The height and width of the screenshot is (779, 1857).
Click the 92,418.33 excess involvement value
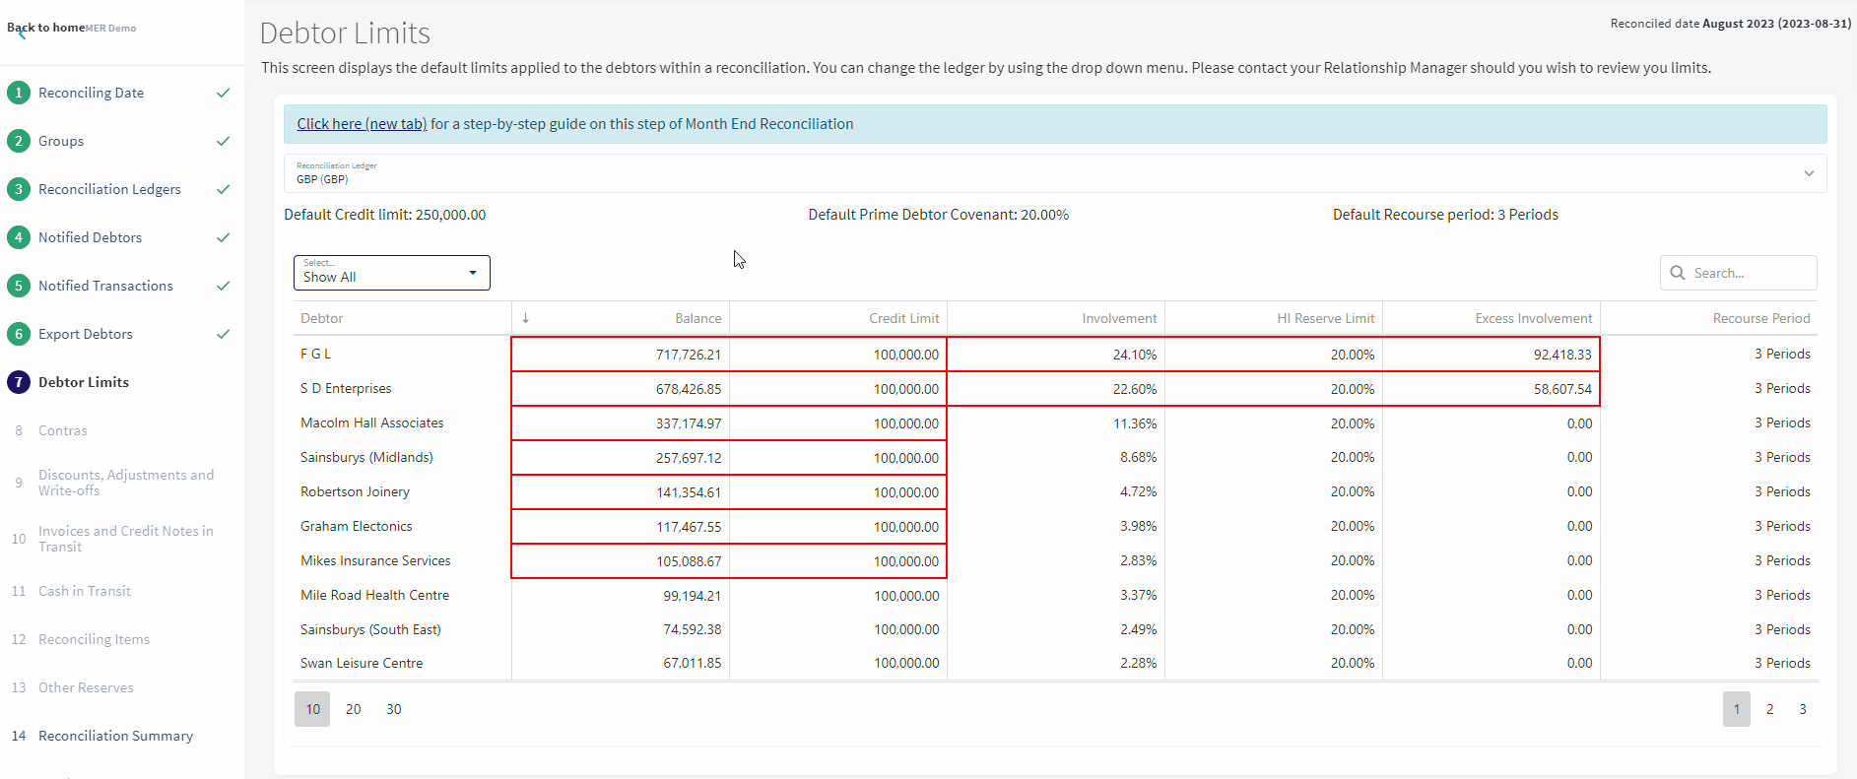[x=1562, y=355]
